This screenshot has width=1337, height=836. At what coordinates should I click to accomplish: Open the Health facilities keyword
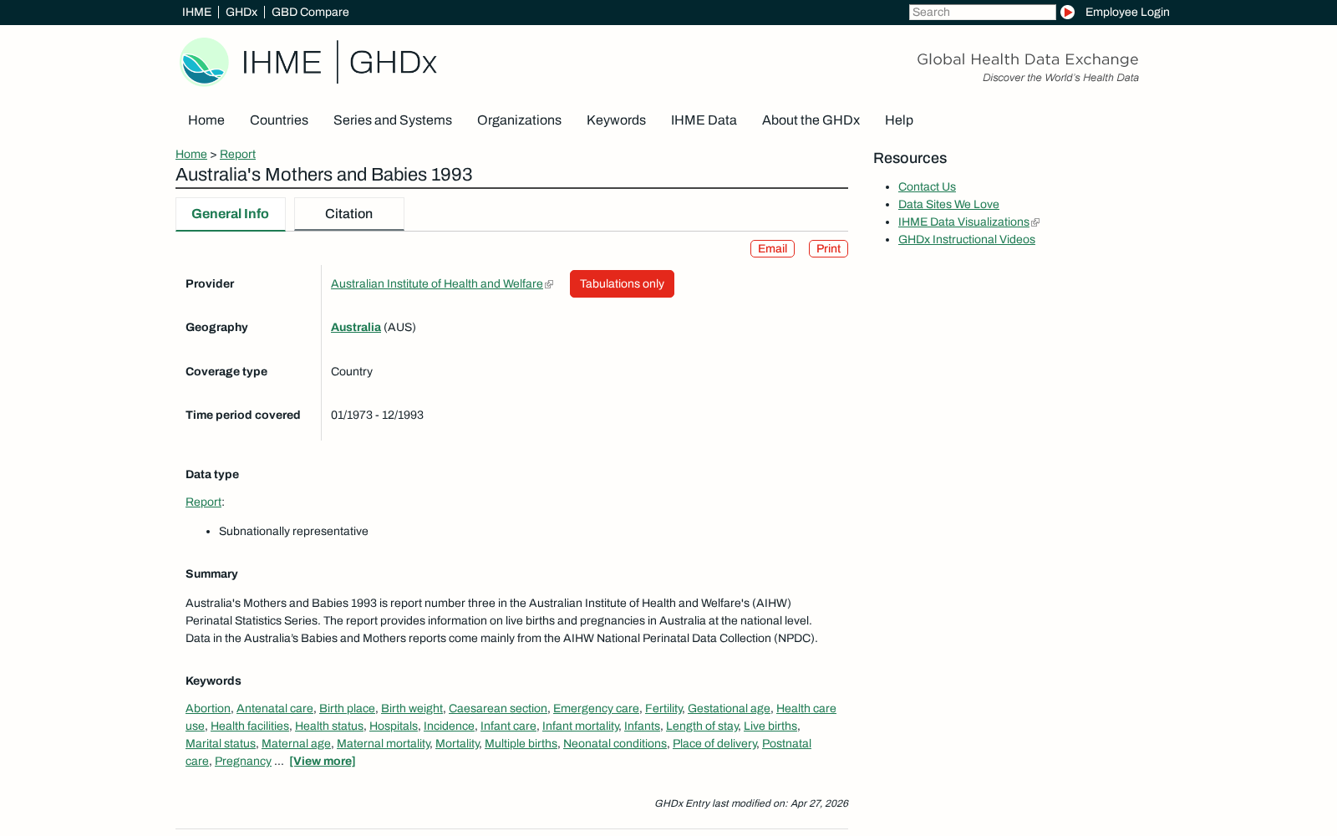[250, 726]
